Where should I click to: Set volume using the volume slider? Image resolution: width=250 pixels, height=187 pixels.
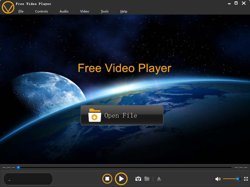click(232, 179)
